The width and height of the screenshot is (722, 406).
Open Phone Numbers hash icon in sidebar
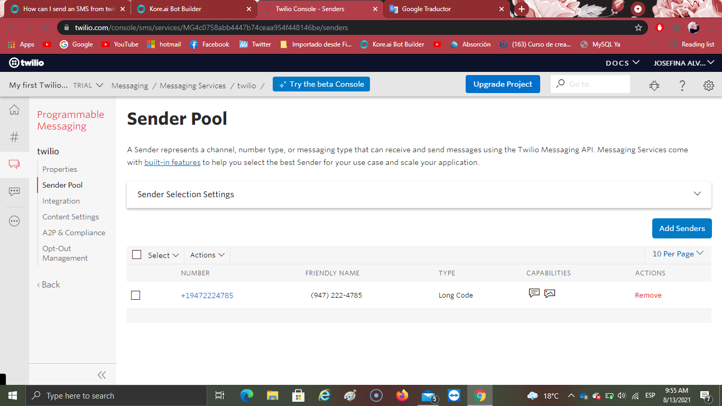pyautogui.click(x=14, y=137)
